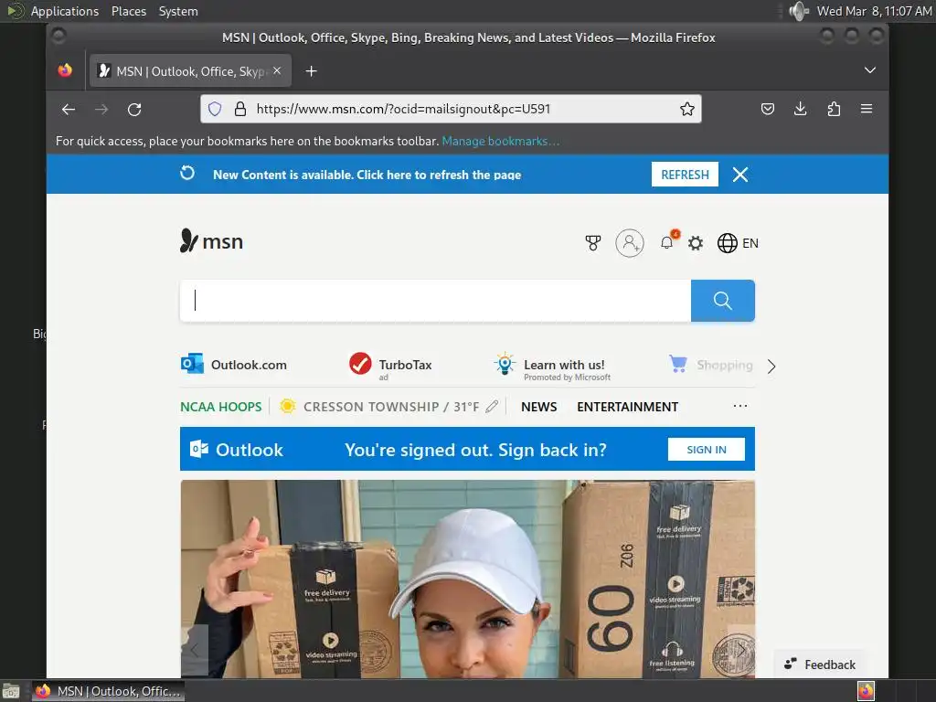Select the MSN | Outlook, Office tab
Image resolution: width=936 pixels, height=702 pixels.
coord(190,71)
